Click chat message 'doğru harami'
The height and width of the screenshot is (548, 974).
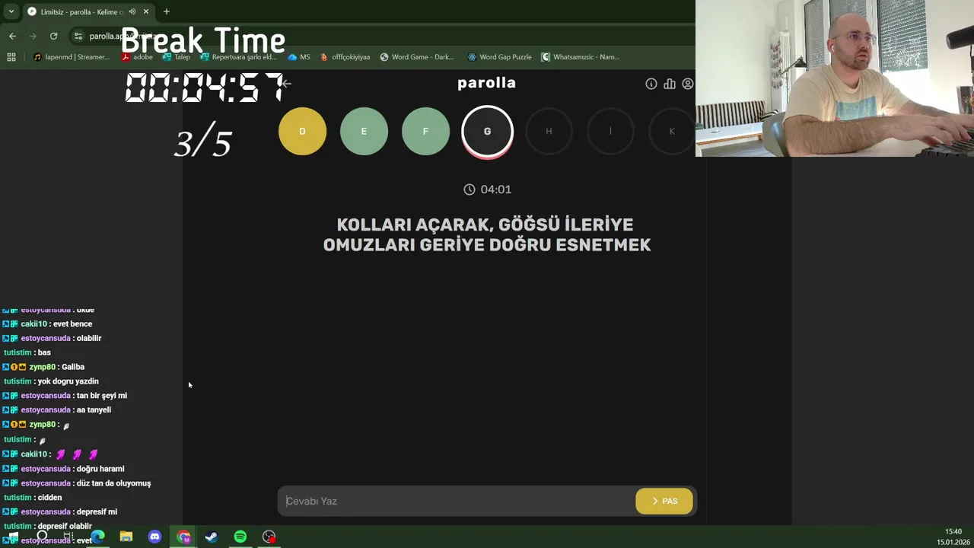tap(100, 469)
